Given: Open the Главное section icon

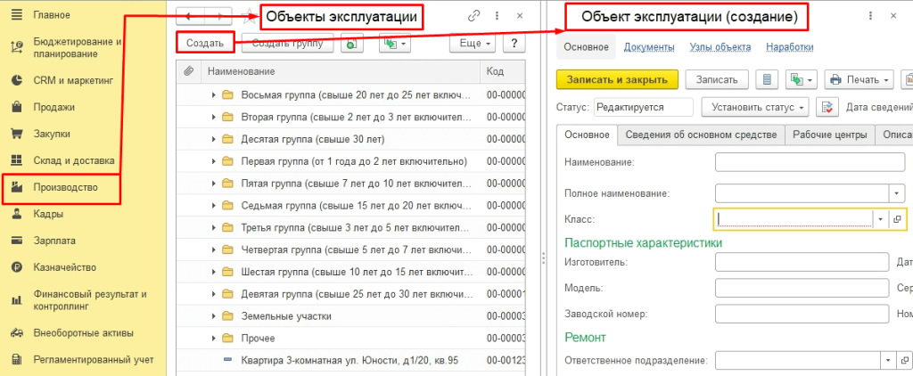Looking at the screenshot, I should pyautogui.click(x=17, y=14).
